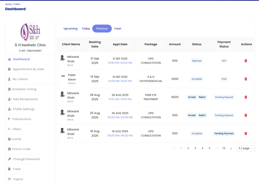Image resolution: width=259 pixels, height=186 pixels.
Task: Click the clinic logo thumbnail
Action: [30, 32]
